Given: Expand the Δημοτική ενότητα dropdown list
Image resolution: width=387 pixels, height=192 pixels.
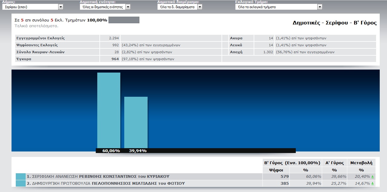Looking at the screenshot, I should pos(105,7).
